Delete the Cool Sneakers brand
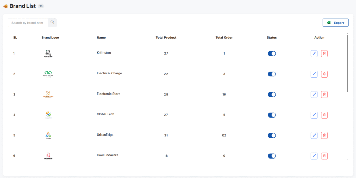This screenshot has width=356, height=178. pyautogui.click(x=324, y=156)
